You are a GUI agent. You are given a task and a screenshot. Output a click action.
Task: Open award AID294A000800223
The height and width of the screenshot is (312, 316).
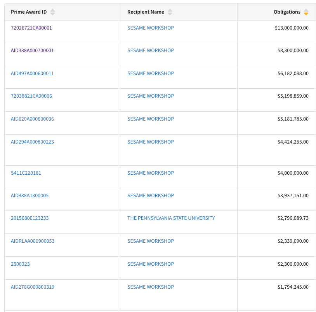[32, 142]
